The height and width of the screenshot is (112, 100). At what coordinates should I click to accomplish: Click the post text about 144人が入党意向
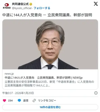(47, 15)
